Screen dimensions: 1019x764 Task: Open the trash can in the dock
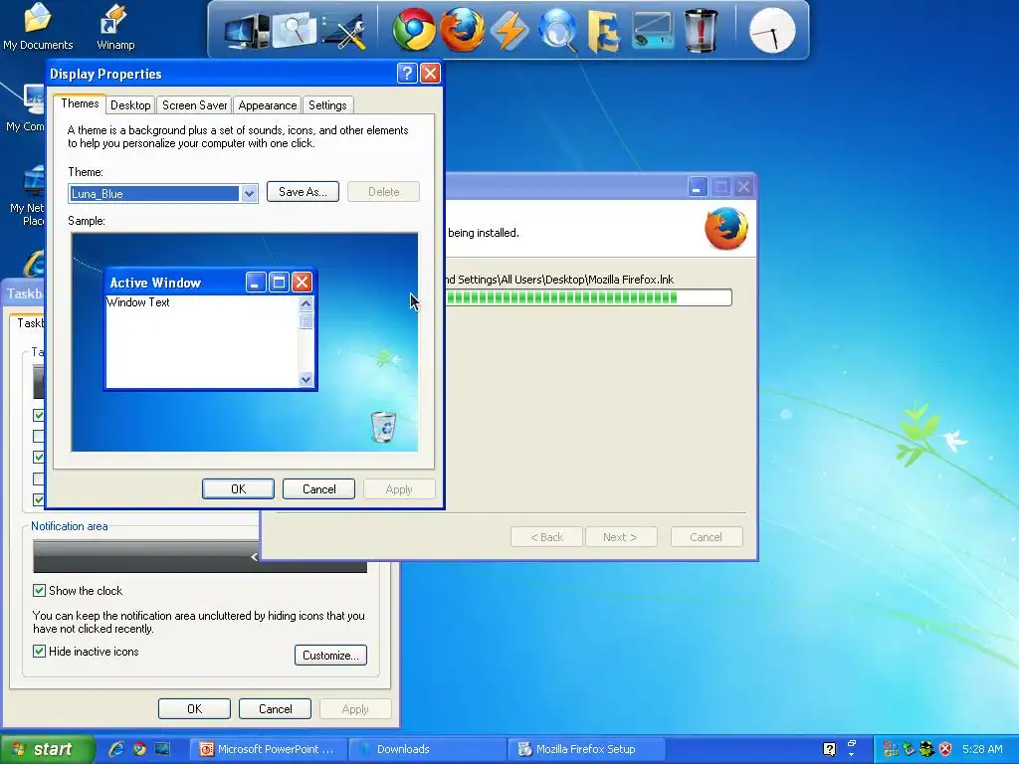point(701,31)
